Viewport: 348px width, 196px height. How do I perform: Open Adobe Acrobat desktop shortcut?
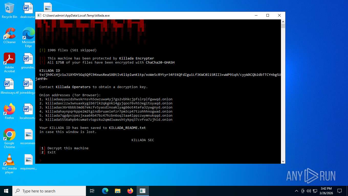click(9, 63)
